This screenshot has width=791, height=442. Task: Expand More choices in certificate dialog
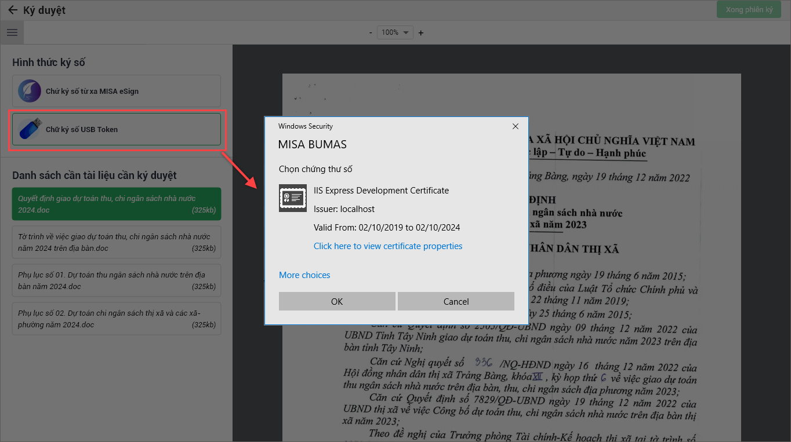pos(304,275)
